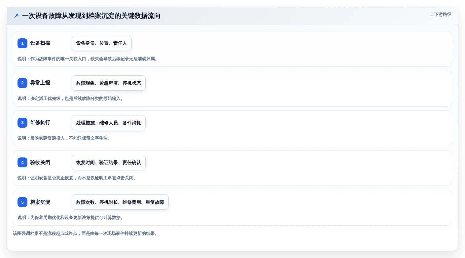Click the 故障次数、停机时长、维修费用、重复故障 chip
This screenshot has height=258, width=465.
pyautogui.click(x=120, y=202)
